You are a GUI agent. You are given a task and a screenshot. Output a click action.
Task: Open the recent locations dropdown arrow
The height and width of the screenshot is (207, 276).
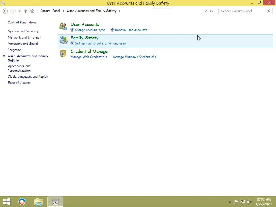pyautogui.click(x=19, y=11)
